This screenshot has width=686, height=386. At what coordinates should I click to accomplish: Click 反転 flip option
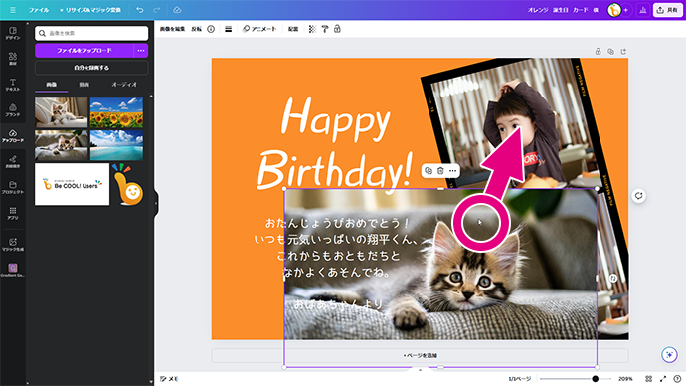pos(197,29)
